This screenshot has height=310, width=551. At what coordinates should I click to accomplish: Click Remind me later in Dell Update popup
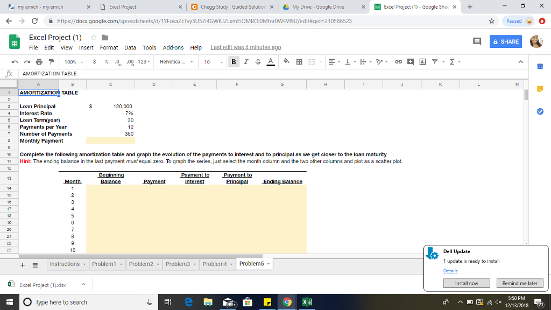pos(520,283)
